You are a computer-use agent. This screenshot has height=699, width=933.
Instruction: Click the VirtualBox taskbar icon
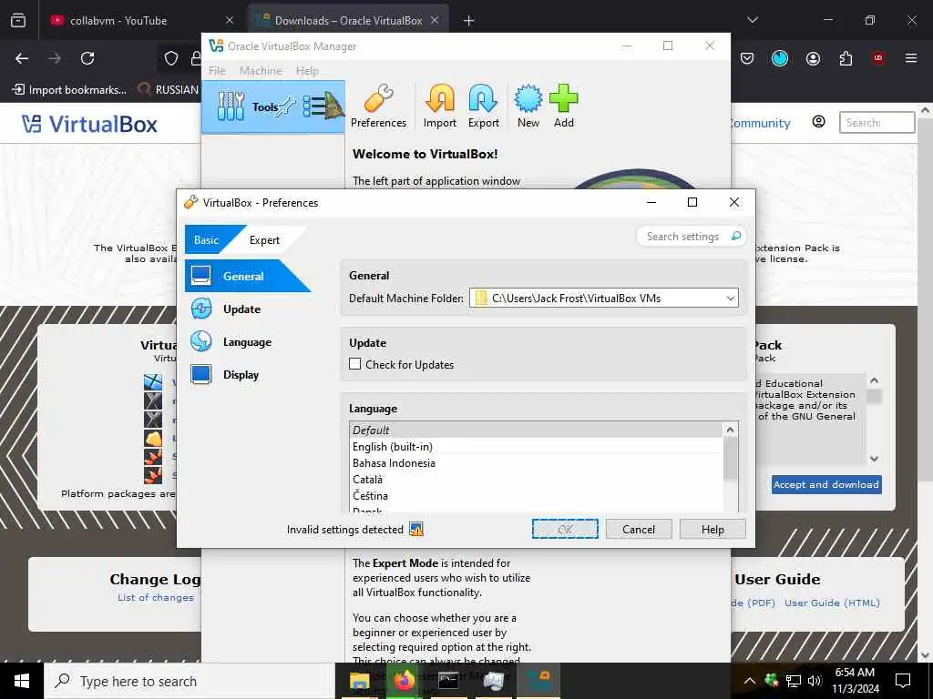(538, 681)
